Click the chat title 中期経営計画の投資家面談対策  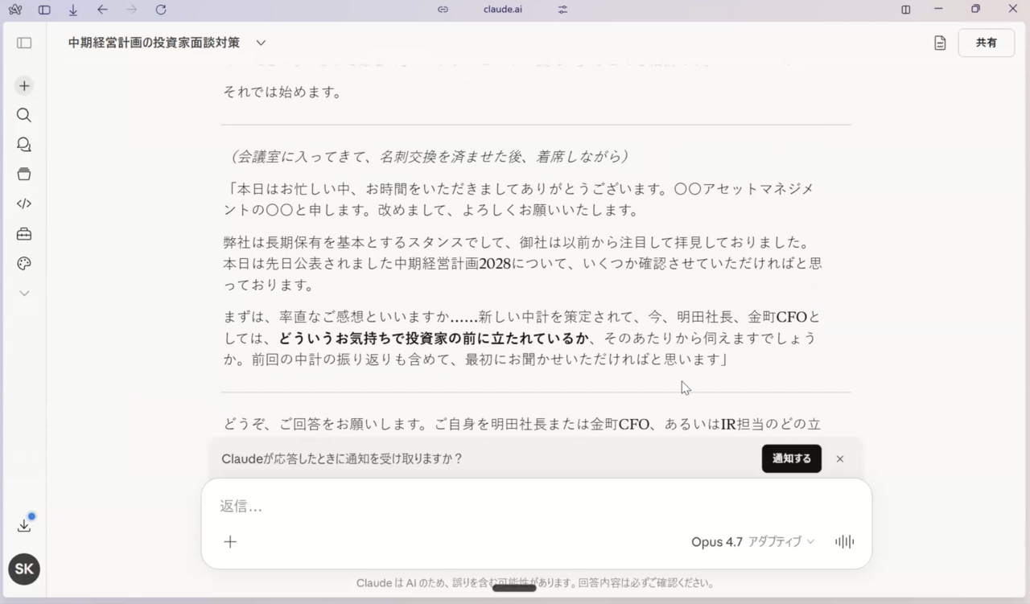click(154, 43)
